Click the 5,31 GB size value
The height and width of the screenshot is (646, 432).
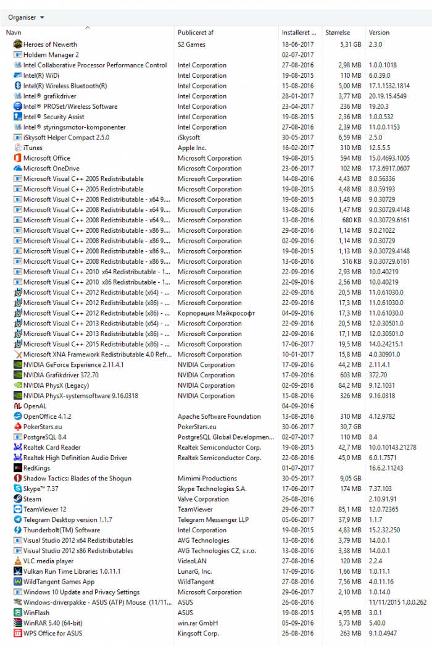click(x=351, y=44)
